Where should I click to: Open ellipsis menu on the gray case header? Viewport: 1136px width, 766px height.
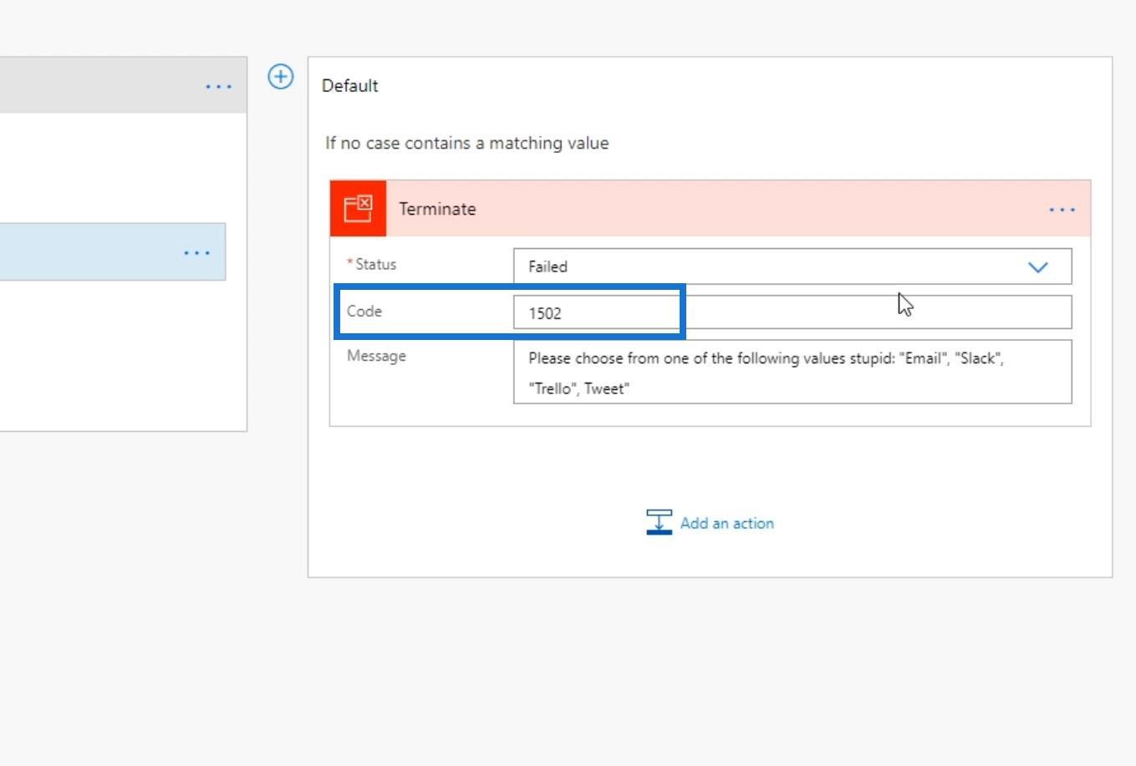218,86
